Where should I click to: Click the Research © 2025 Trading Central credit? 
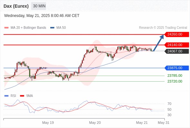click(163, 28)
